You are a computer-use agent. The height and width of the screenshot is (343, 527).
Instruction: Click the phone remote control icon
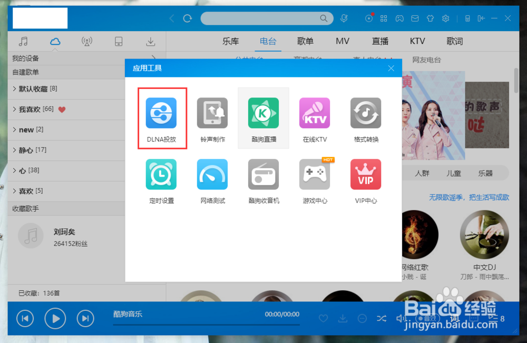point(467,18)
